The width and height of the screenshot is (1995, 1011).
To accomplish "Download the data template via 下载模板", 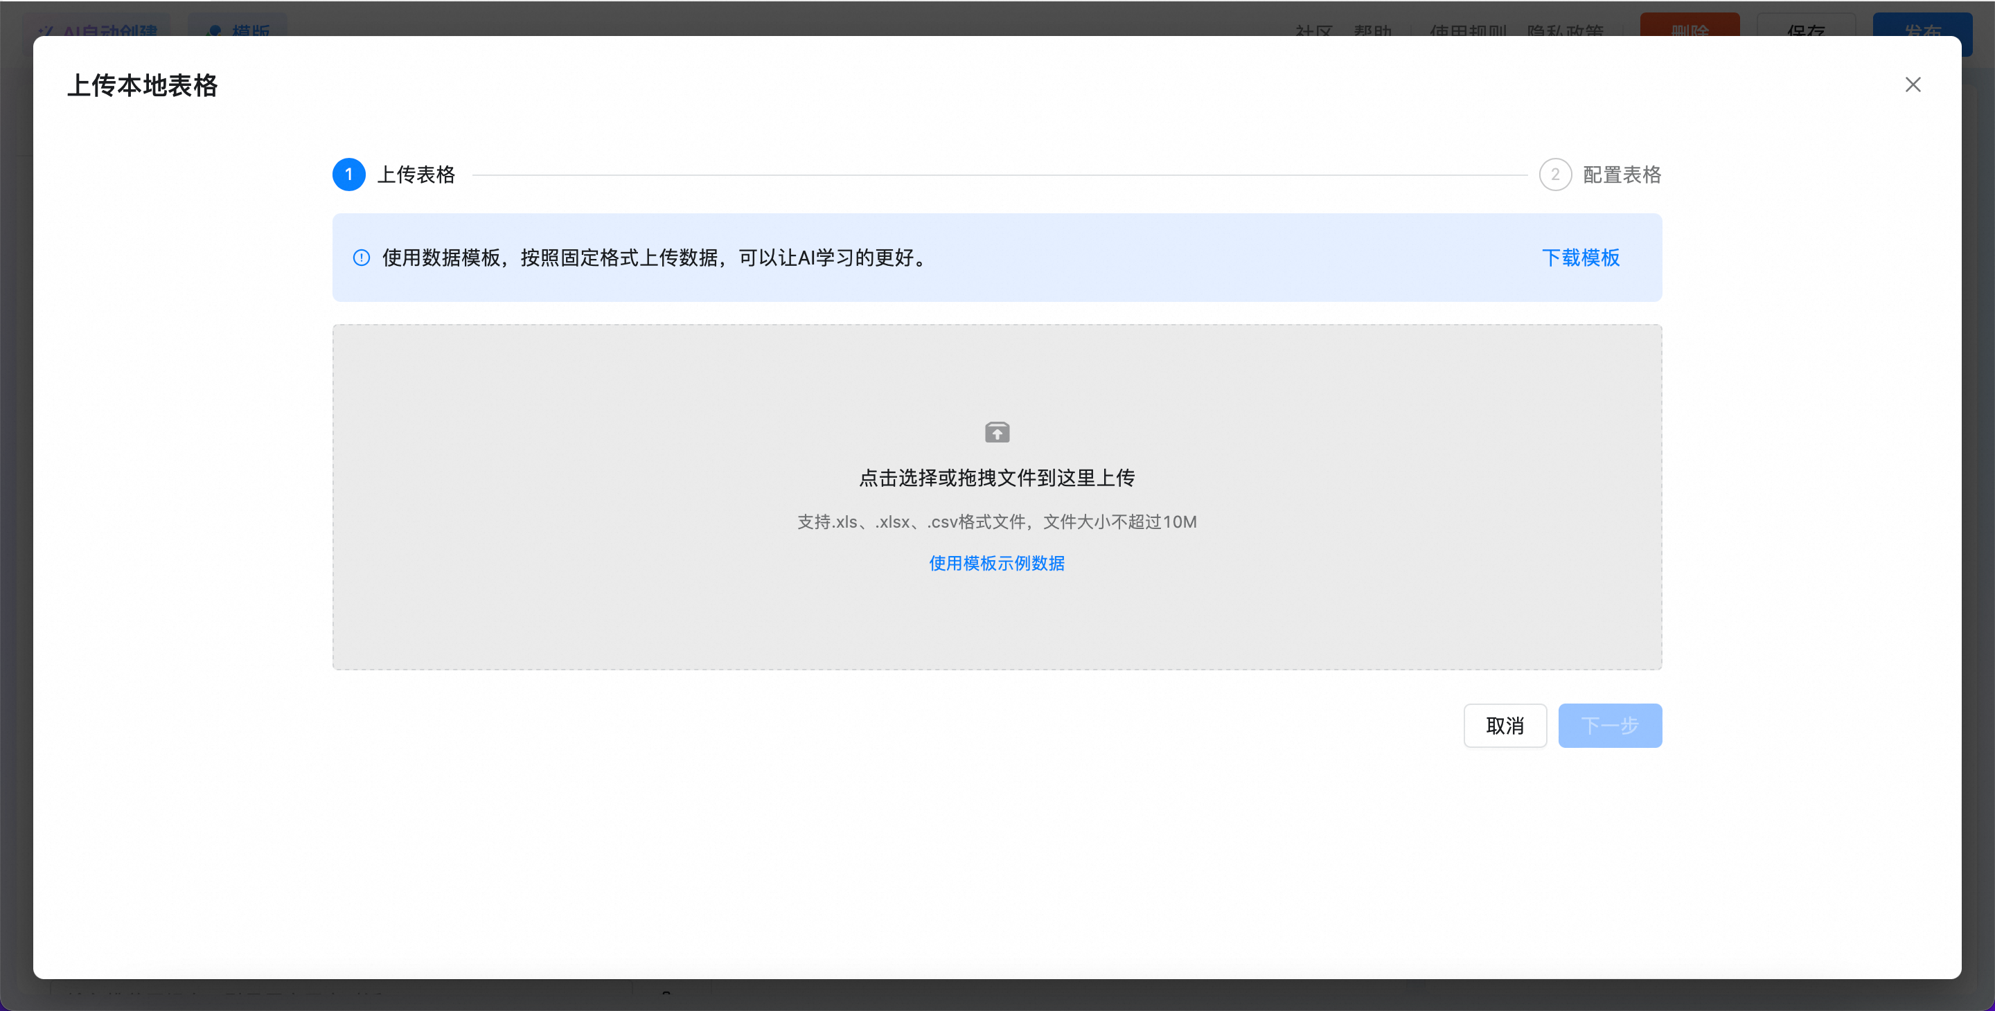I will point(1580,258).
